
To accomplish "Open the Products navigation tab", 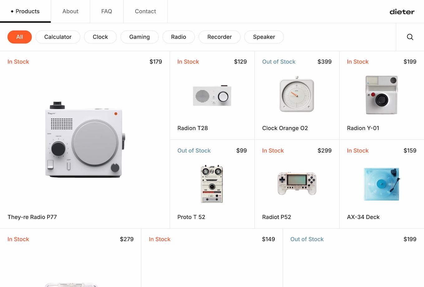I will pos(26,11).
